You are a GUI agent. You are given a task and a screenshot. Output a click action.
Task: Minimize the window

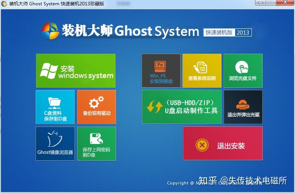pos(261,3)
